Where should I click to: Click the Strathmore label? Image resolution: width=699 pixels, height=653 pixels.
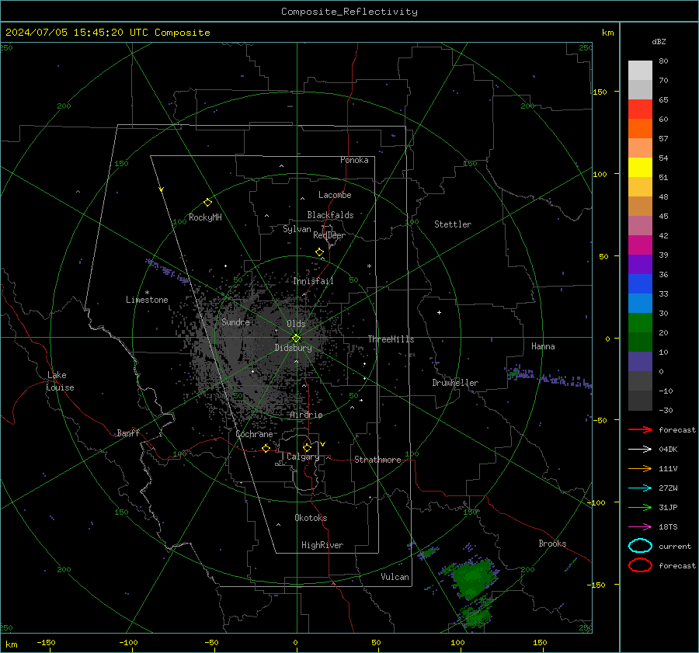[377, 460]
